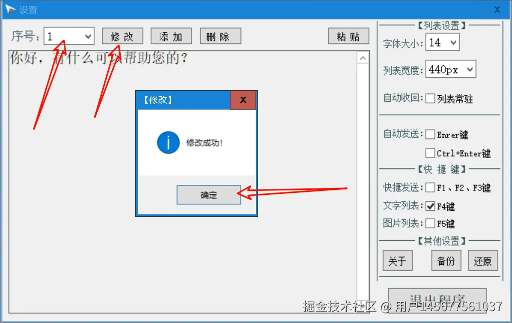The image size is (512, 323).
Task: Click the 添加 button
Action: coord(171,36)
